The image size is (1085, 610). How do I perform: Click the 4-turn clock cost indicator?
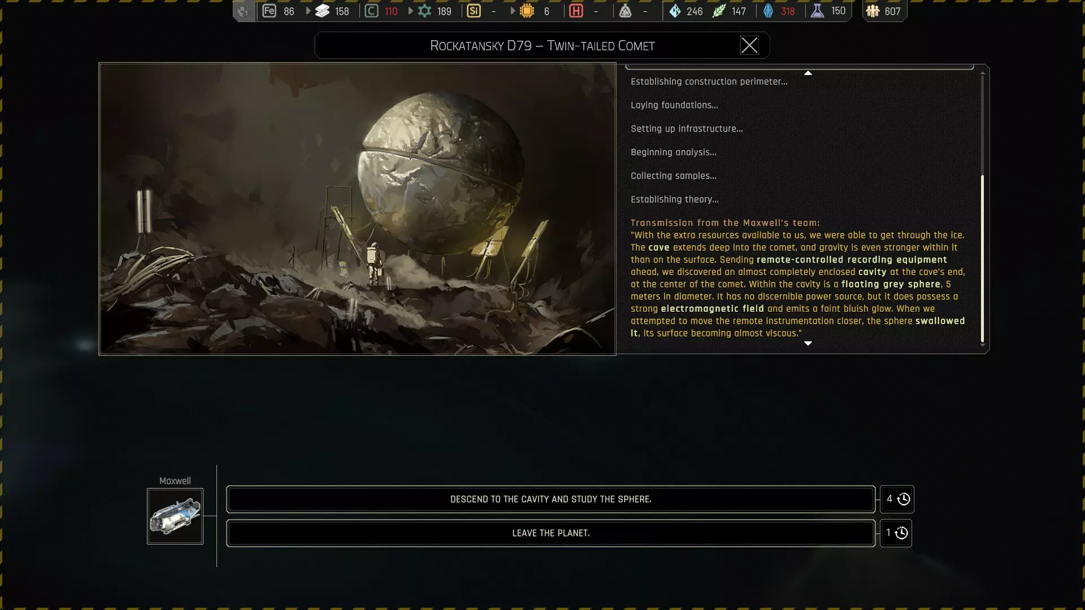(897, 499)
